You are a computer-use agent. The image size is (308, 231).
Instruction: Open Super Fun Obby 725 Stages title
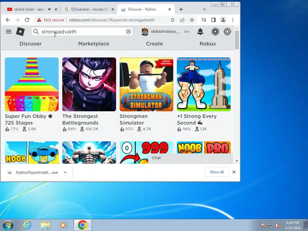(x=29, y=119)
